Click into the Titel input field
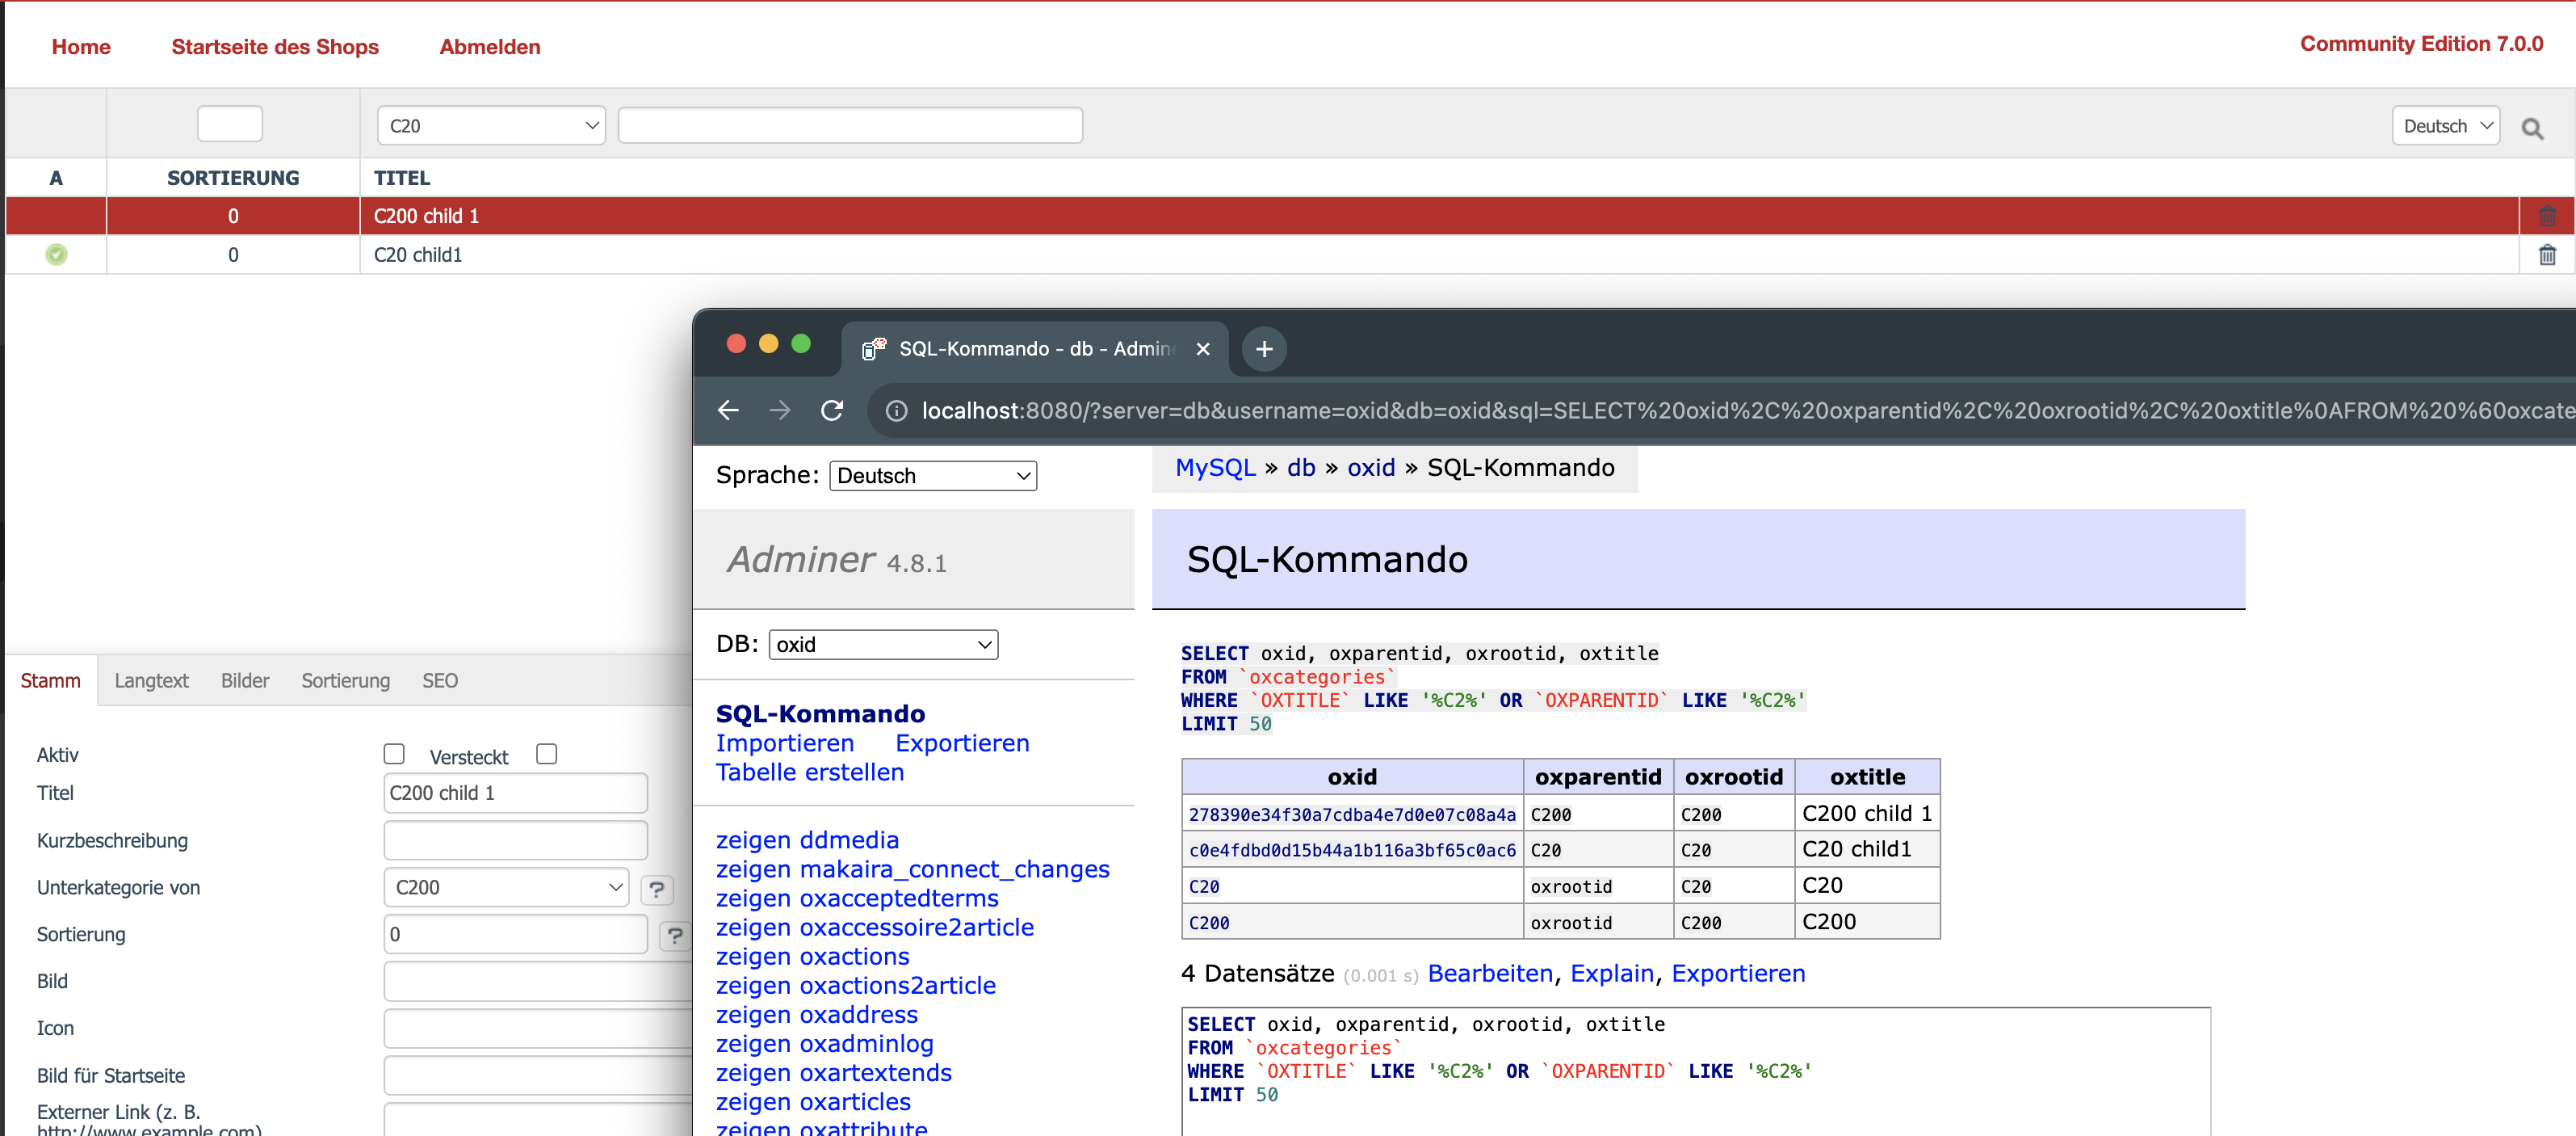The height and width of the screenshot is (1136, 2576). point(515,793)
